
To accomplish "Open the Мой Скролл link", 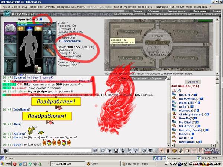I will 152,14.
